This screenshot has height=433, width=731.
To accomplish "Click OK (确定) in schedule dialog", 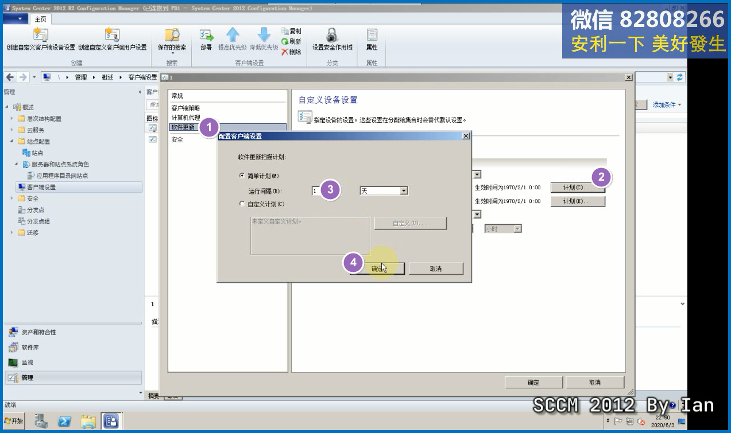I will point(378,268).
